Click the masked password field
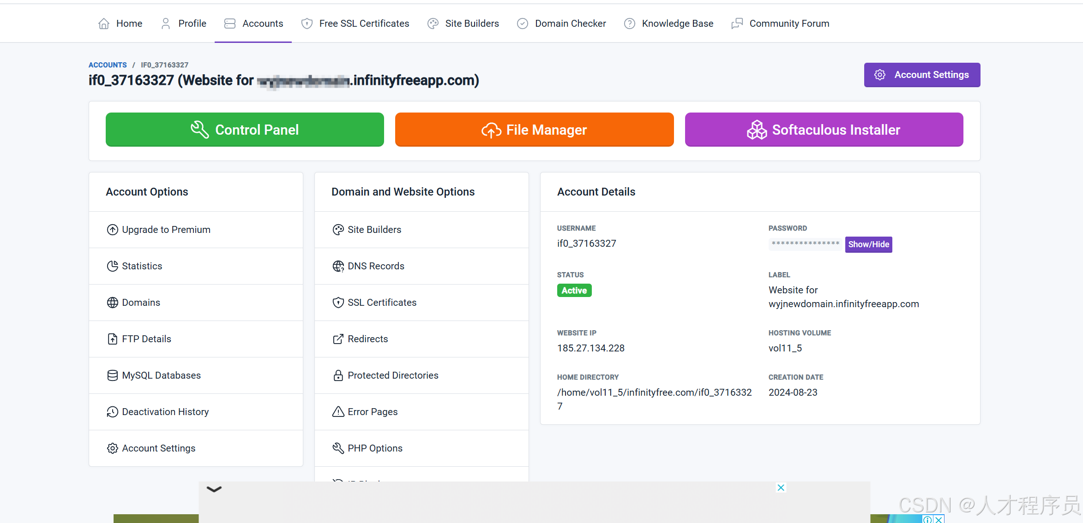The image size is (1083, 523). [806, 244]
